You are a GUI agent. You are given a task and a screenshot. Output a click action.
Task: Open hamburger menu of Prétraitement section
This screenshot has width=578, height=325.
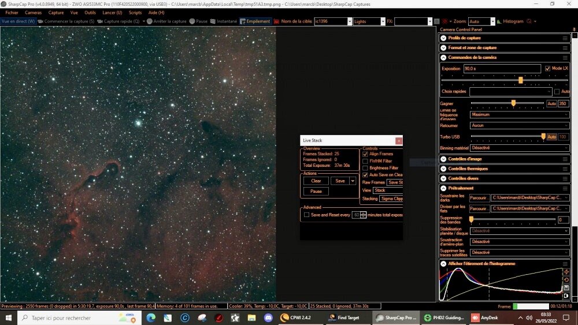[565, 188]
